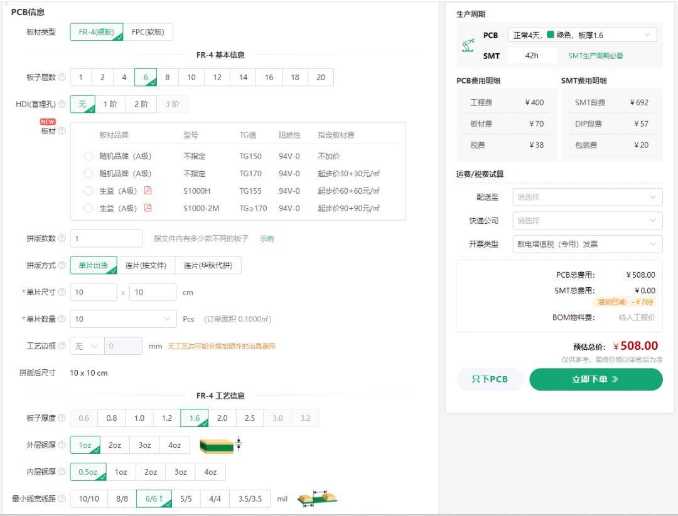Open the 单片数量 quantity dropdown
The height and width of the screenshot is (516, 678).
[x=123, y=319]
